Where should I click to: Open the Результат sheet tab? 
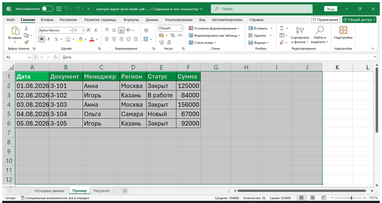101,191
